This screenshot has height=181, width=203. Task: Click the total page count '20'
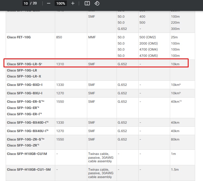pos(35,3)
